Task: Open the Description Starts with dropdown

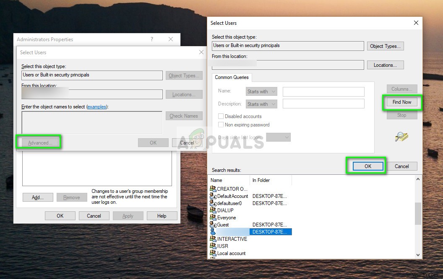Action: pos(261,103)
